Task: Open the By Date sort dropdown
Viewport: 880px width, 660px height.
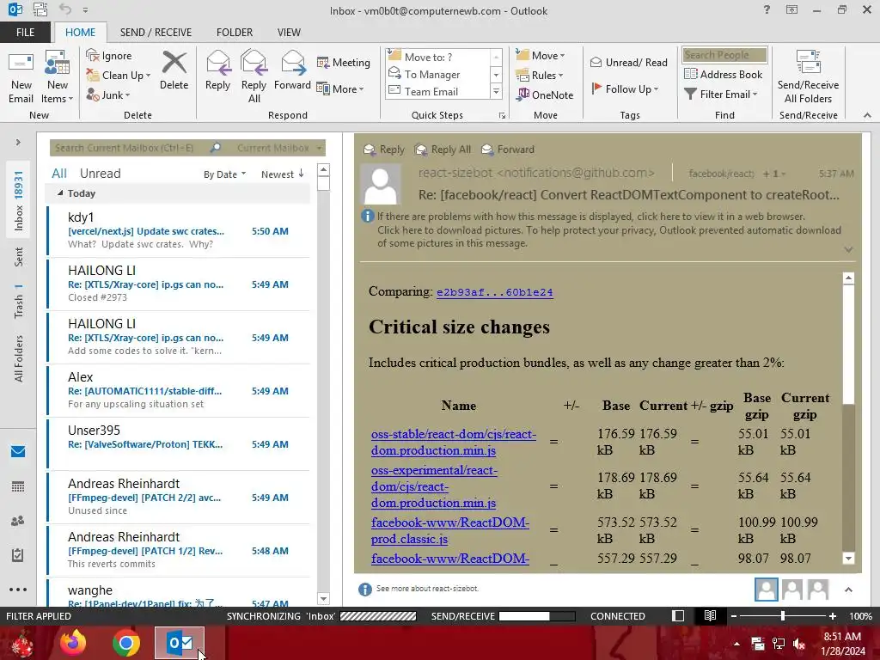Action: point(224,174)
